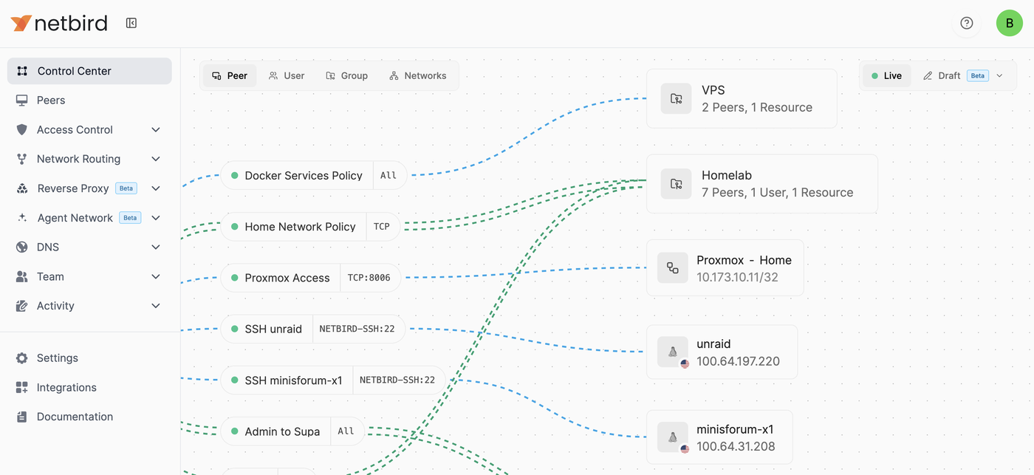Expand the Access Control submenu chevron
This screenshot has height=475, width=1034.
(156, 129)
